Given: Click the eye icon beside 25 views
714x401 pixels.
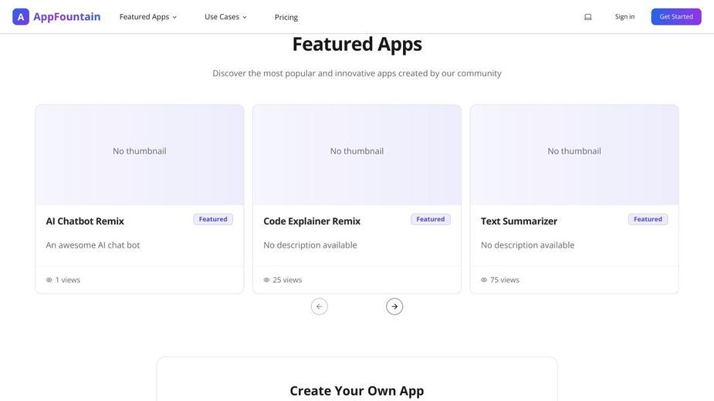Looking at the screenshot, I should click(x=266, y=280).
